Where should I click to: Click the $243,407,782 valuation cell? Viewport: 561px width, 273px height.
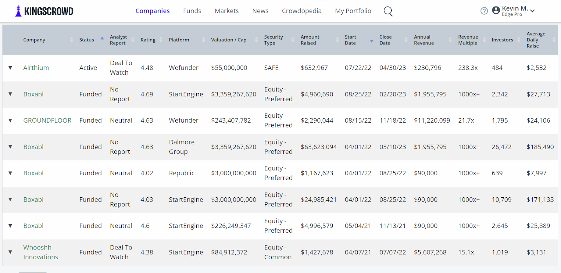click(231, 120)
